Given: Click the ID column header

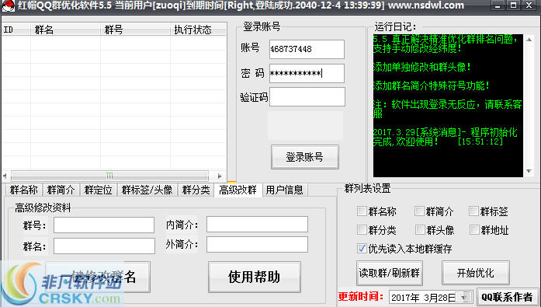Looking at the screenshot, I should coord(16,30).
